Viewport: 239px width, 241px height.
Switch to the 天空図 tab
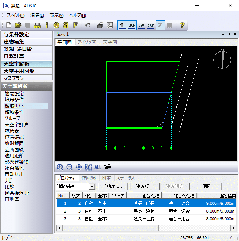[110, 42]
